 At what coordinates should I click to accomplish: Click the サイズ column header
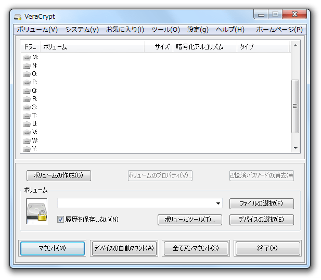tap(159, 47)
